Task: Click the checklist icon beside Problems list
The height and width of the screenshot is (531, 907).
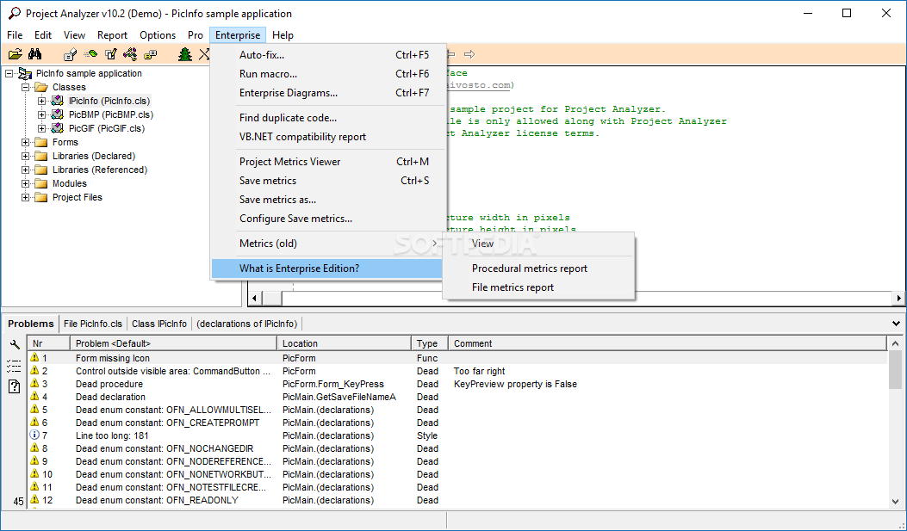Action: click(13, 365)
